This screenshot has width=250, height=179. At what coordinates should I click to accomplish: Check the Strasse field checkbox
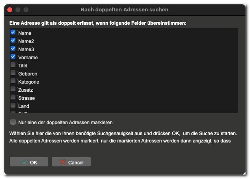[13, 97]
